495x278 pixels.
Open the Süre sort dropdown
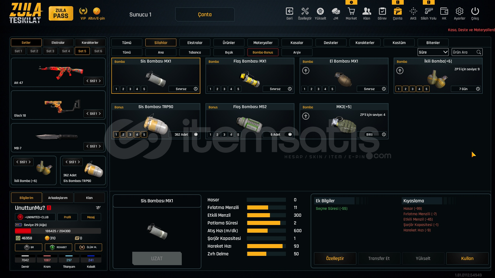click(x=433, y=52)
